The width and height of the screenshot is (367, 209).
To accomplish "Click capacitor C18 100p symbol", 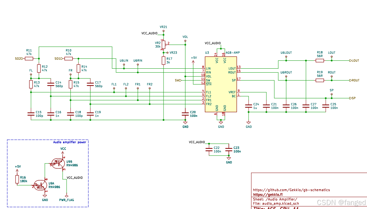I will (71, 114).
